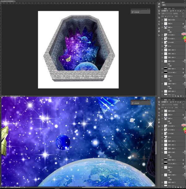Filter for shape layers in the upper Layers panel
Screen dimensions: 186x189
pos(178,11)
